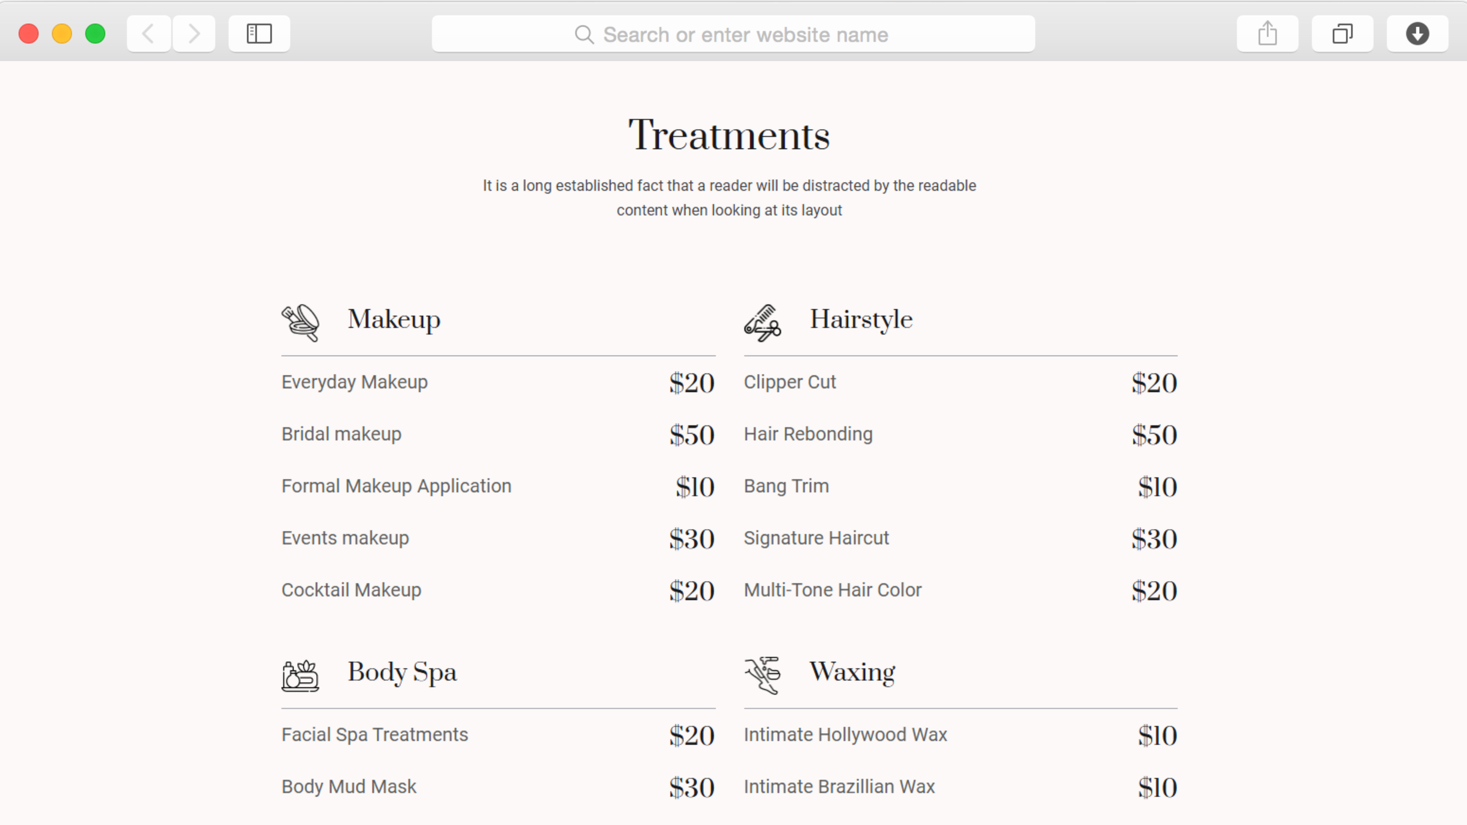Image resolution: width=1467 pixels, height=825 pixels.
Task: Choose the Hair Rebonding service
Action: [807, 434]
